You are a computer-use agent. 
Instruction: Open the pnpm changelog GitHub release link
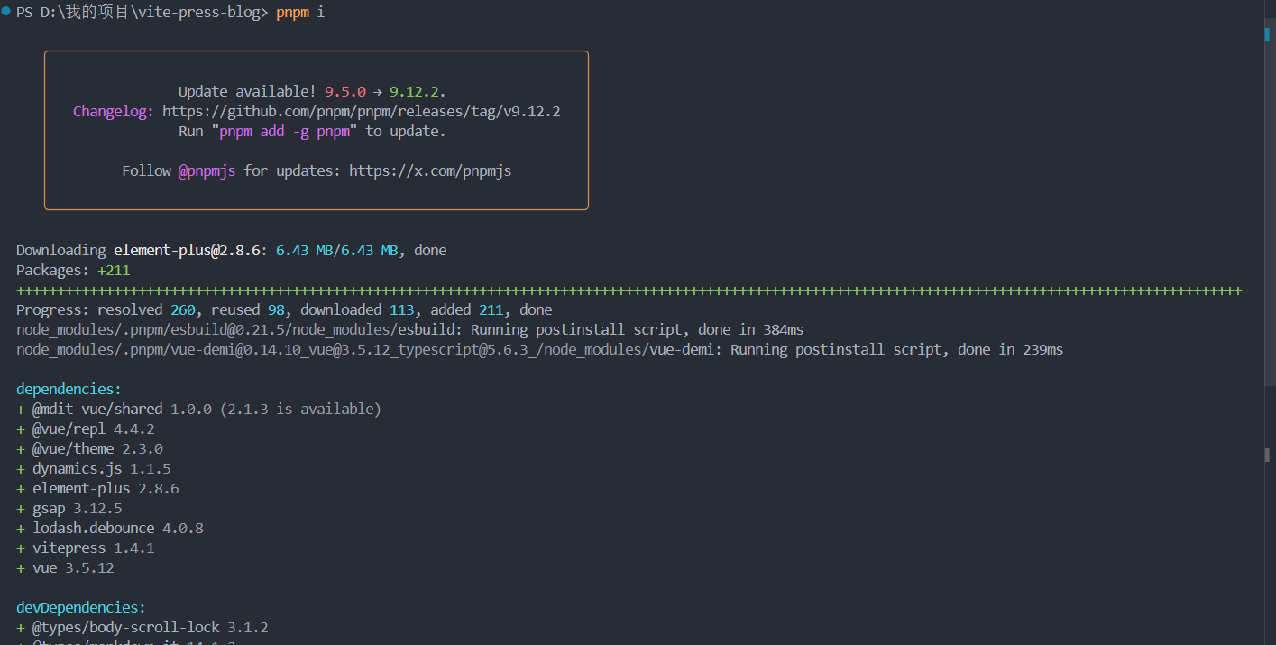pos(361,112)
